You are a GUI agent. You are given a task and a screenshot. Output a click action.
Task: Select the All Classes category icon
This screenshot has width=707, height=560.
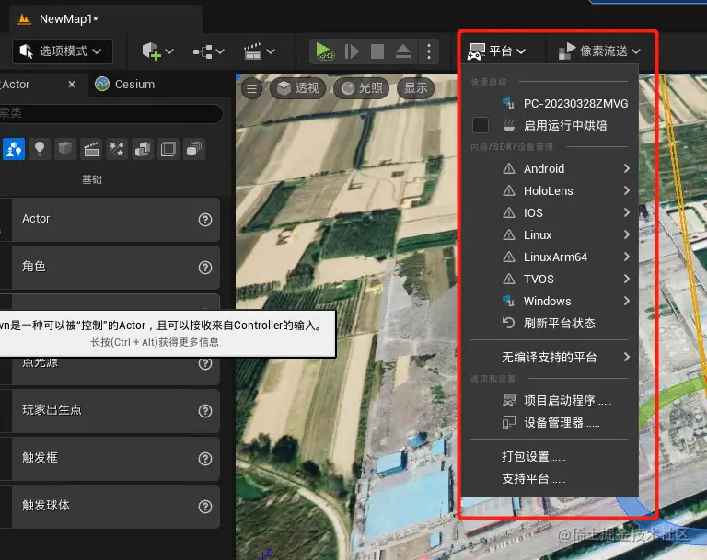194,149
